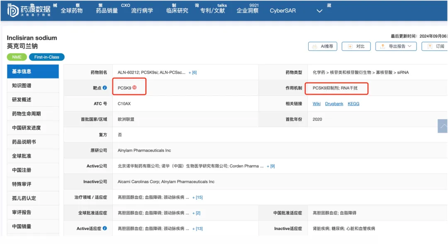
Task: Open 临床研究 in the top navigation
Action: pyautogui.click(x=177, y=10)
